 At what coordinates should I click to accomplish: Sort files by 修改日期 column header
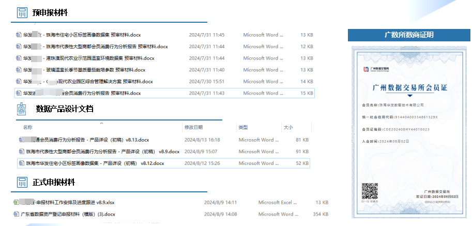(193, 127)
